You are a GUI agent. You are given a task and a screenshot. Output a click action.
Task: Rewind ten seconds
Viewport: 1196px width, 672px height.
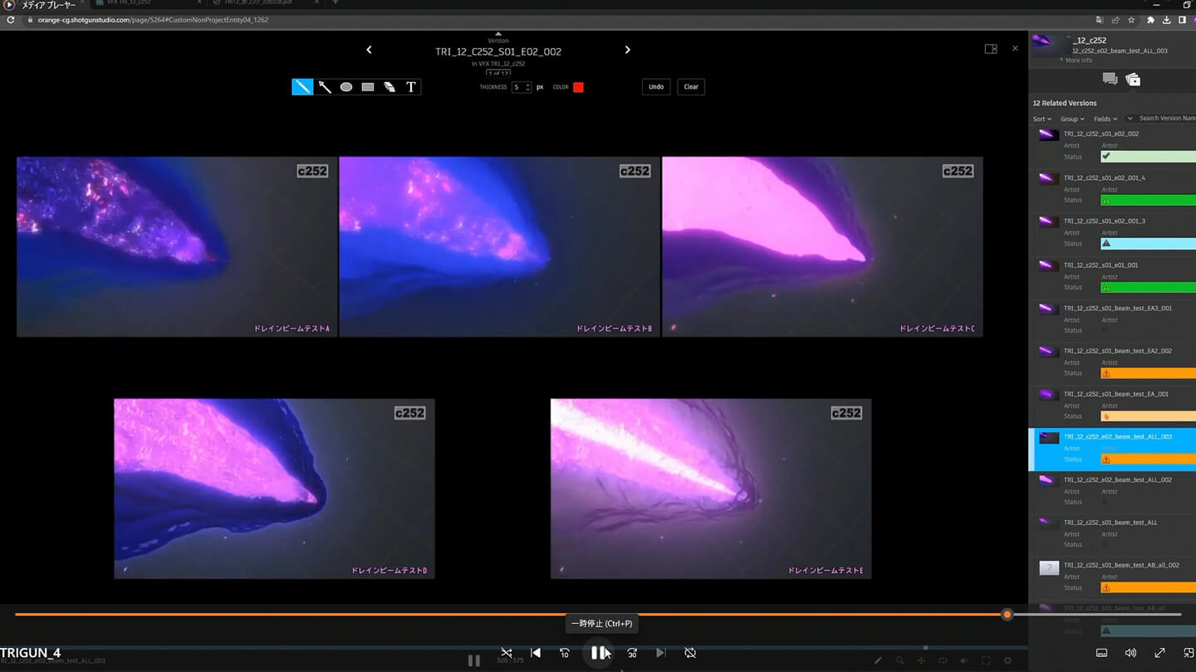pyautogui.click(x=565, y=653)
